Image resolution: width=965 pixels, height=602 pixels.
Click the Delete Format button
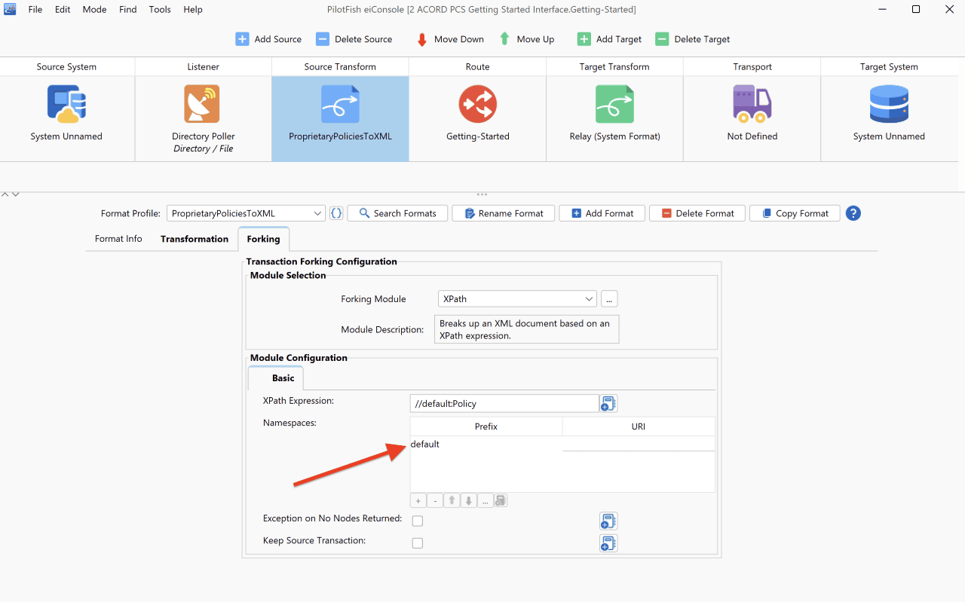697,213
